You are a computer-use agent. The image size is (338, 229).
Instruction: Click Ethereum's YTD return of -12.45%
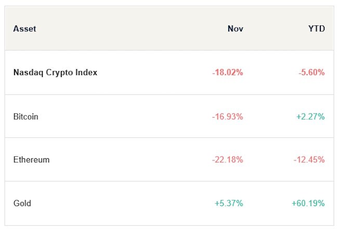click(309, 160)
